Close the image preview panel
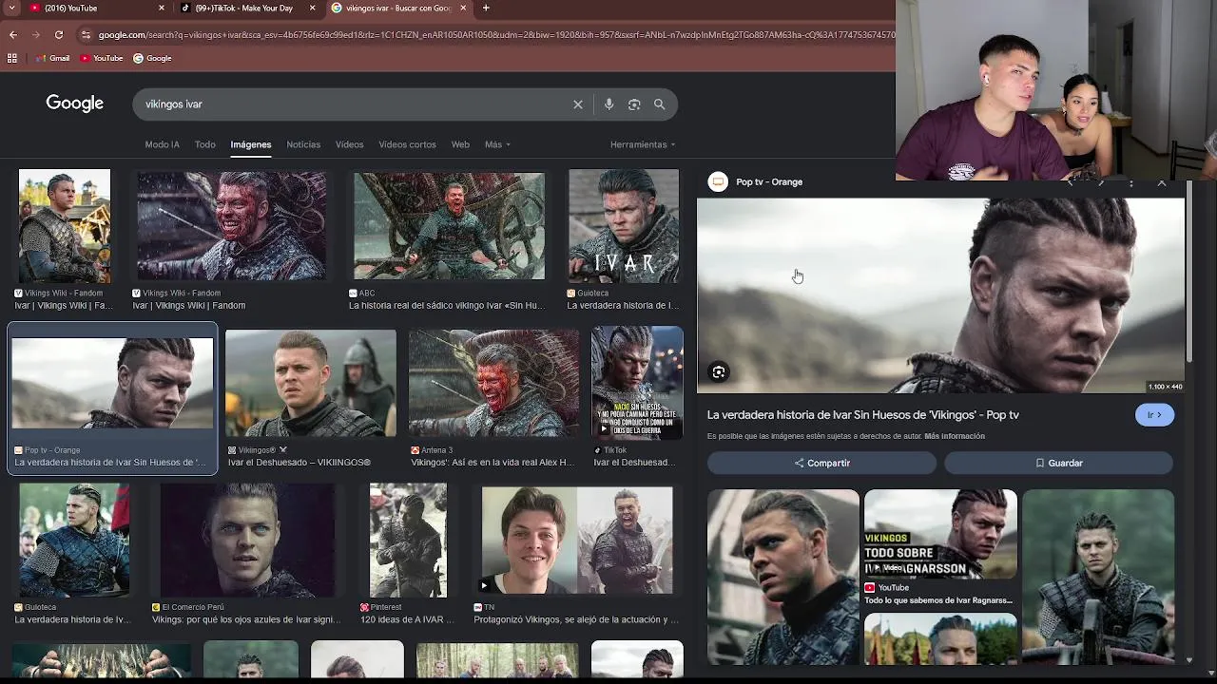 1162,182
